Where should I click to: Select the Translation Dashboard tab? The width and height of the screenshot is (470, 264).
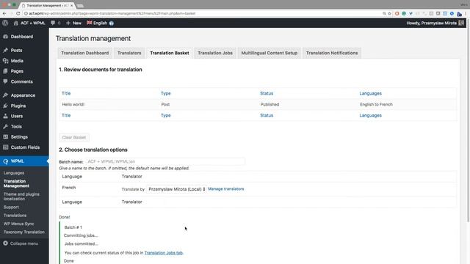(85, 53)
